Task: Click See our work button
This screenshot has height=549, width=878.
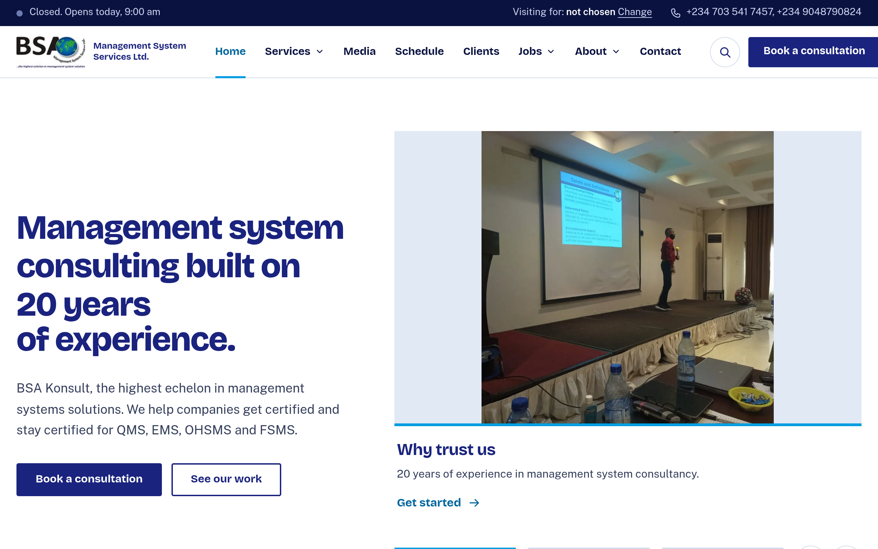Action: 226,479
